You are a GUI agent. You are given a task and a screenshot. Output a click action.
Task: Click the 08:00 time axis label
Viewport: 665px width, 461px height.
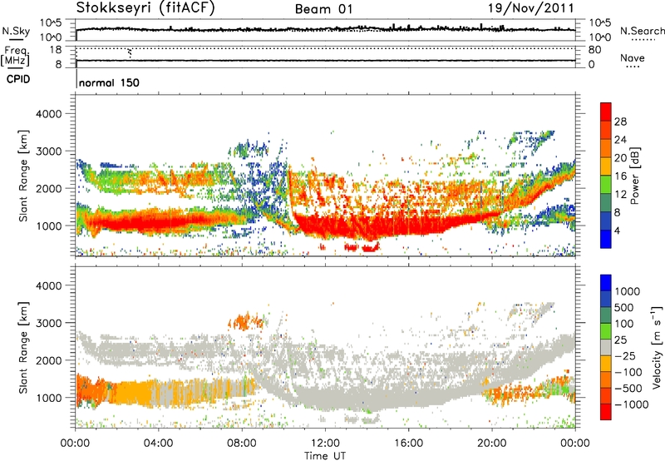[x=241, y=444]
